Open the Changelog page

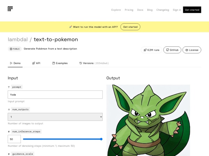click(163, 10)
